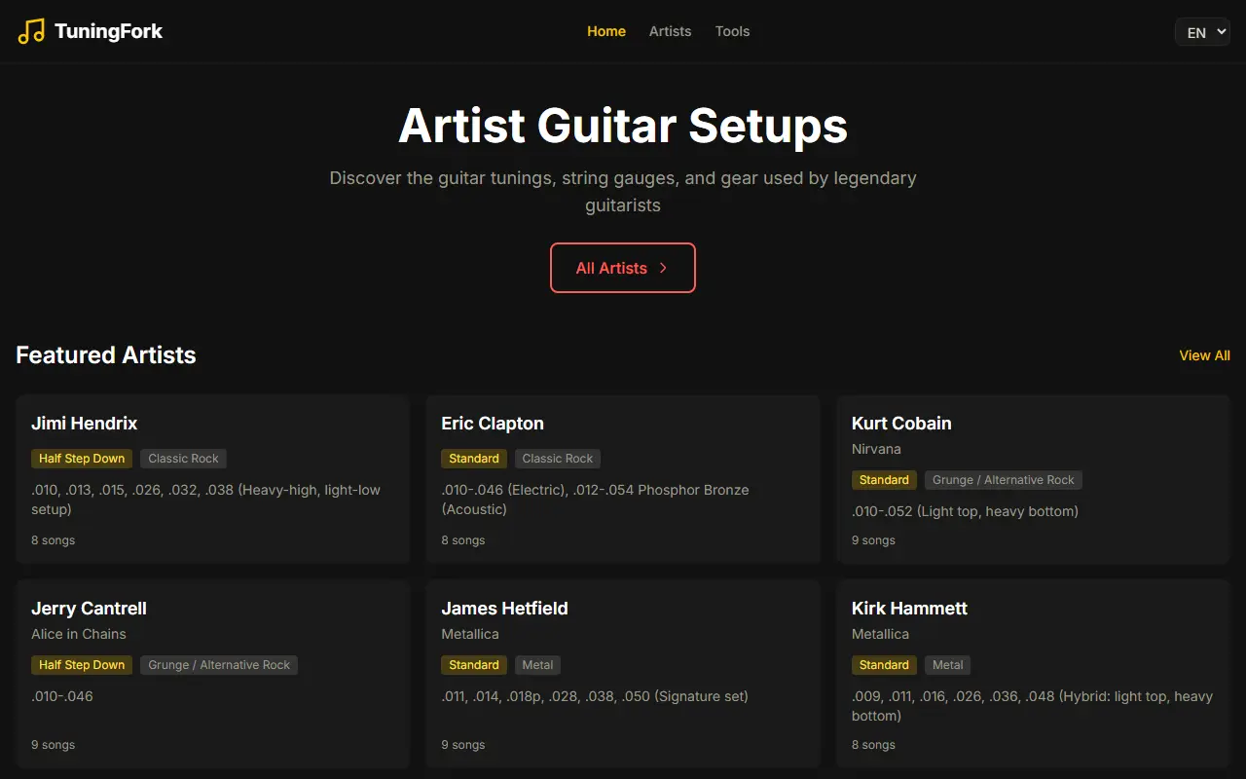Click Half Step Down tag on Jimi Hendrix
The height and width of the screenshot is (779, 1246).
(82, 459)
